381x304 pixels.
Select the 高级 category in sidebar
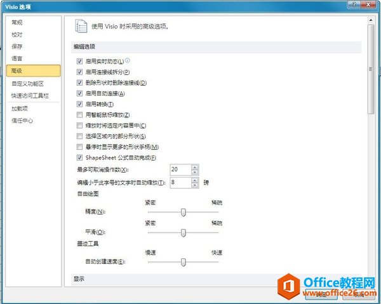point(33,70)
